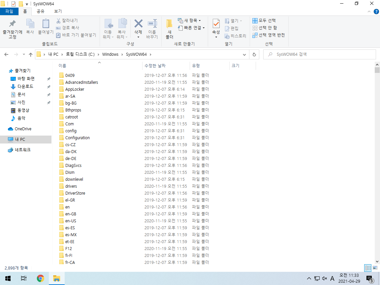Click the Refresh button beside address bar
Image resolution: width=380 pixels, height=285 pixels.
pos(254,54)
